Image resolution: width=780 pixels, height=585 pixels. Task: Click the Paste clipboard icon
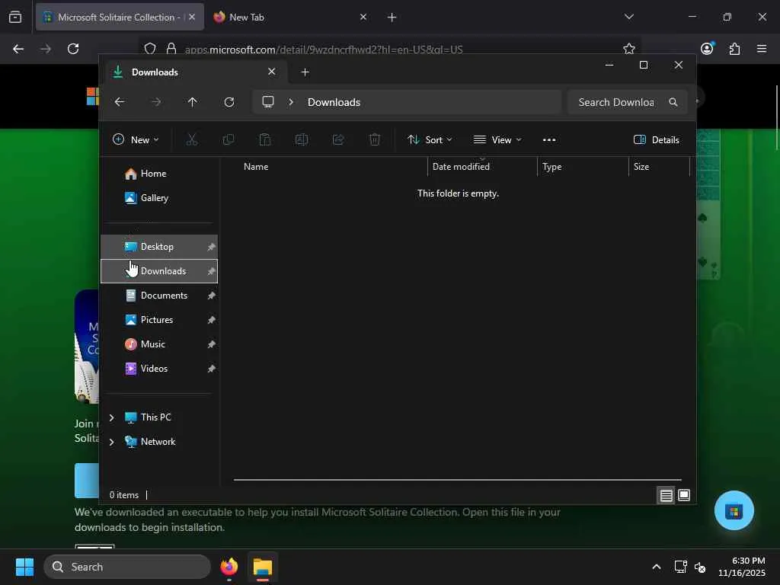coord(264,140)
